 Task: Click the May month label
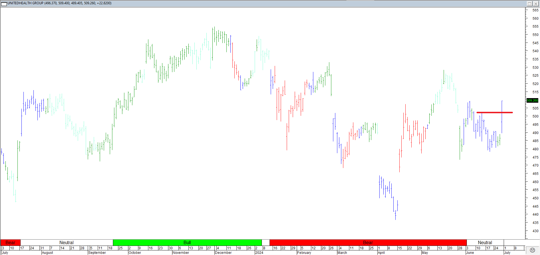click(x=425, y=253)
